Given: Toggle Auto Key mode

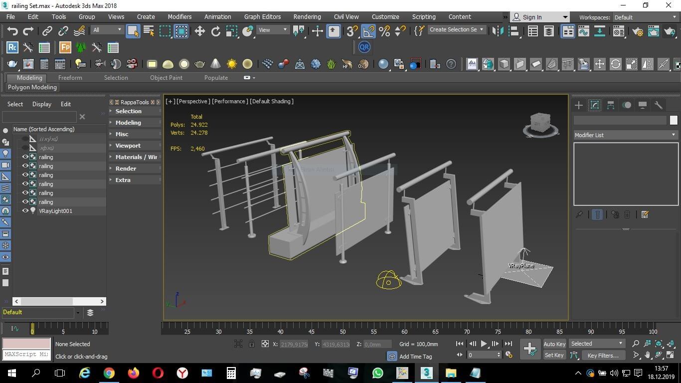Looking at the screenshot, I should coord(554,344).
